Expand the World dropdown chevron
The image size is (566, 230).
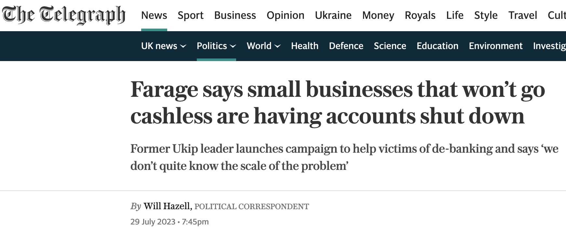(277, 46)
